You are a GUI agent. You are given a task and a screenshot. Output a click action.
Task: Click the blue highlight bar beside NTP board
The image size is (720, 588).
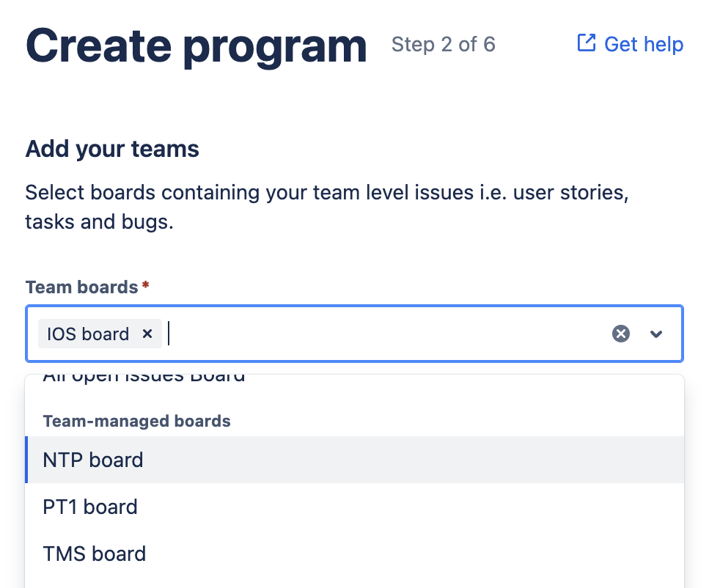pyautogui.click(x=26, y=460)
